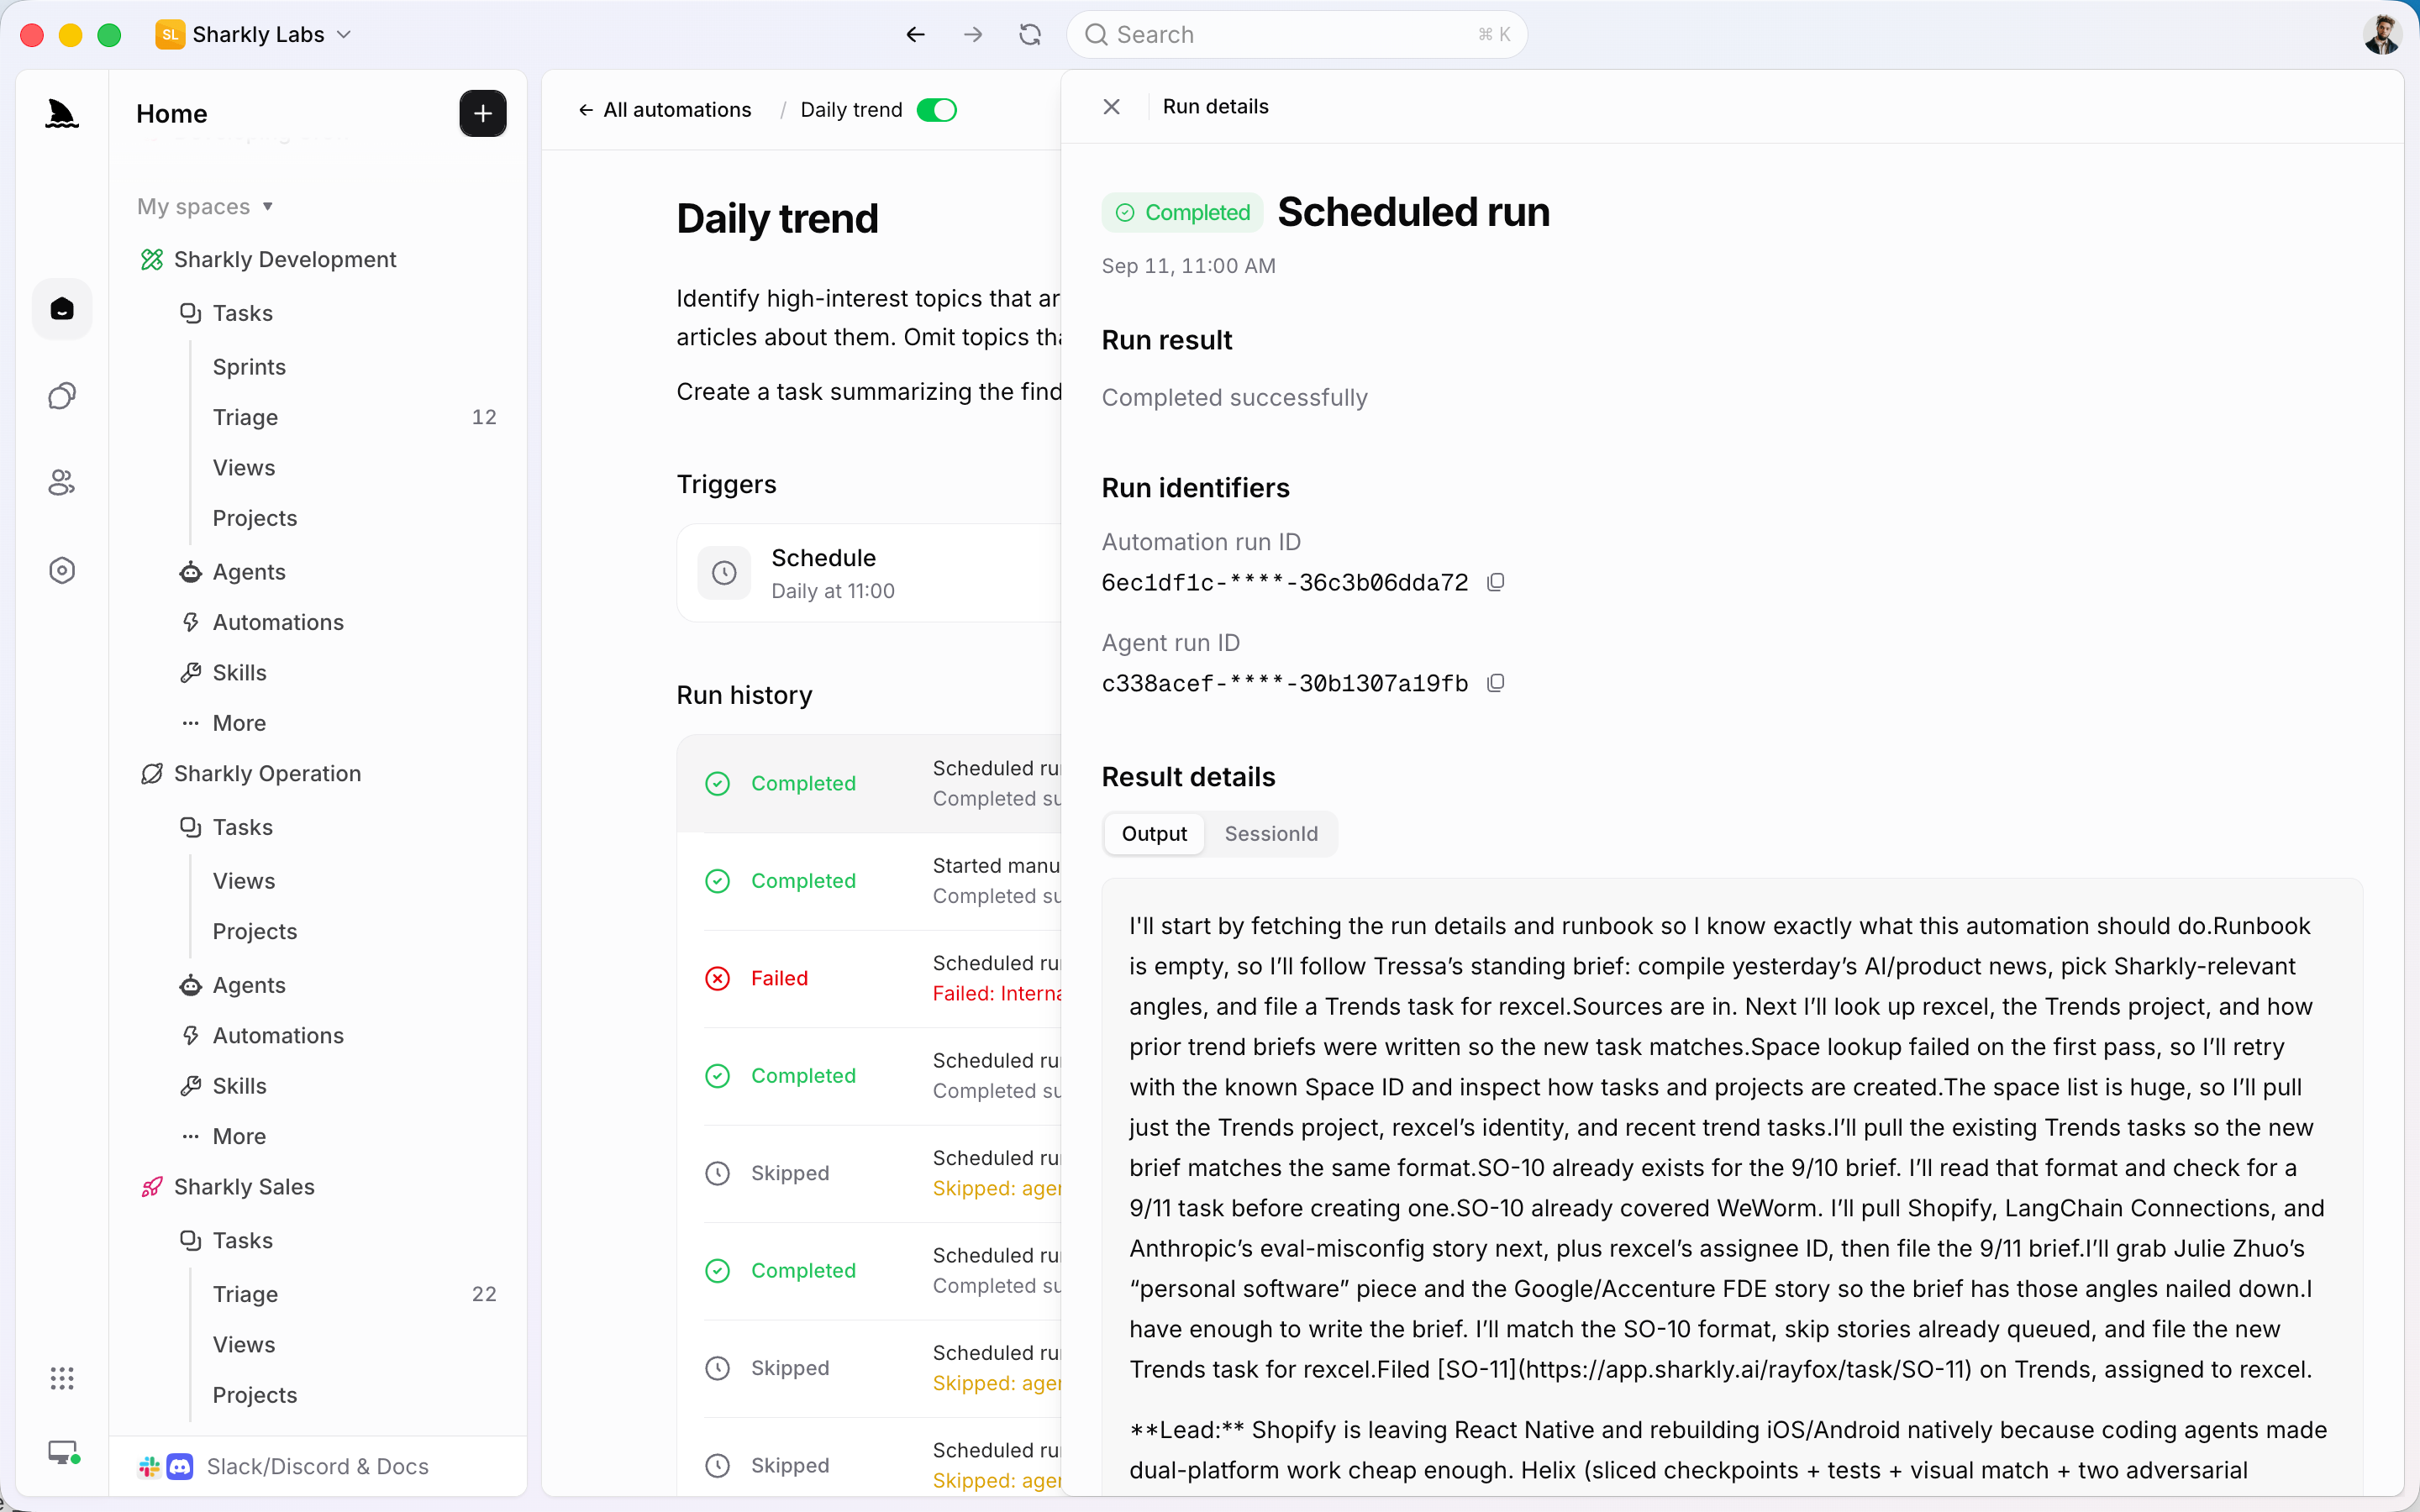Open the people icon in left rail
Viewport: 2420px width, 1512px height.
point(62,483)
